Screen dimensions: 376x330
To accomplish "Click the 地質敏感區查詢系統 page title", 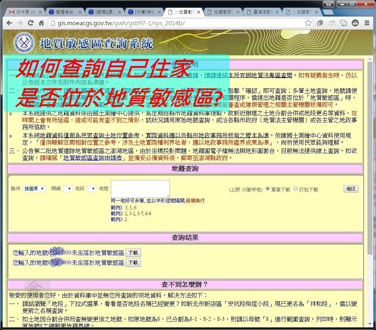I will pos(97,43).
